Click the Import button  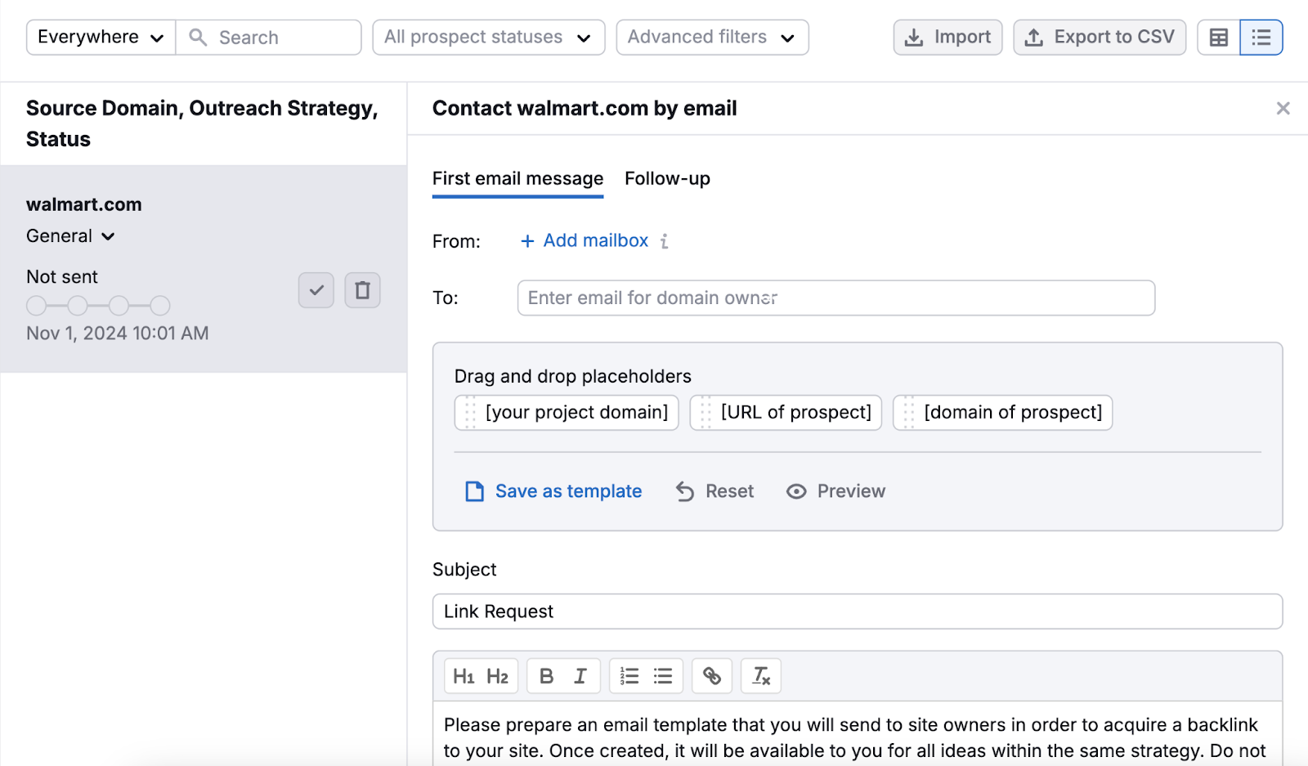tap(947, 38)
